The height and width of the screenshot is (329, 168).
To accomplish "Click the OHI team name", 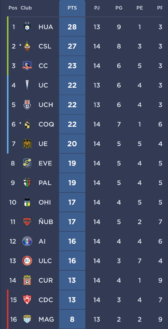I will pos(45,202).
